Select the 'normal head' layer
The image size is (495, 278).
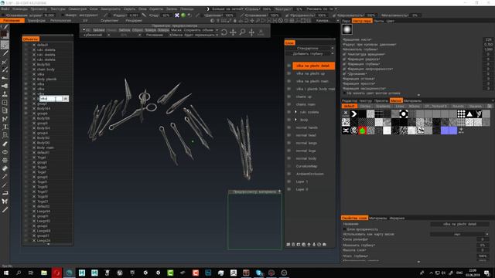tap(306, 135)
